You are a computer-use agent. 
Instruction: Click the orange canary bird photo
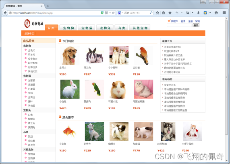(x=143, y=55)
